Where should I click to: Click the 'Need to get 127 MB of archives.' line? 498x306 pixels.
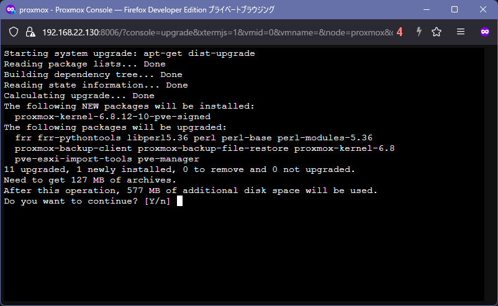pyautogui.click(x=90, y=180)
